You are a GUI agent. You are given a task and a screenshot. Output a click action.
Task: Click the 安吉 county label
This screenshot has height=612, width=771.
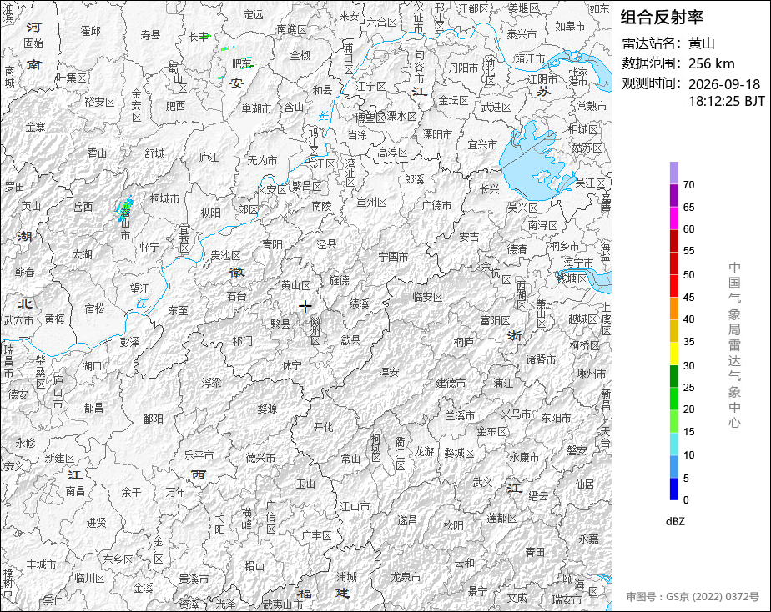point(469,238)
